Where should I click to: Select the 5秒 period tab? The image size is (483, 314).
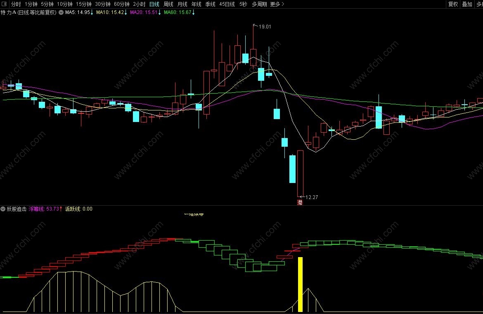coord(243,4)
